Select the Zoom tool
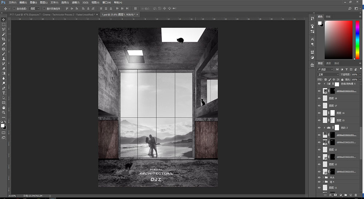 (4, 112)
